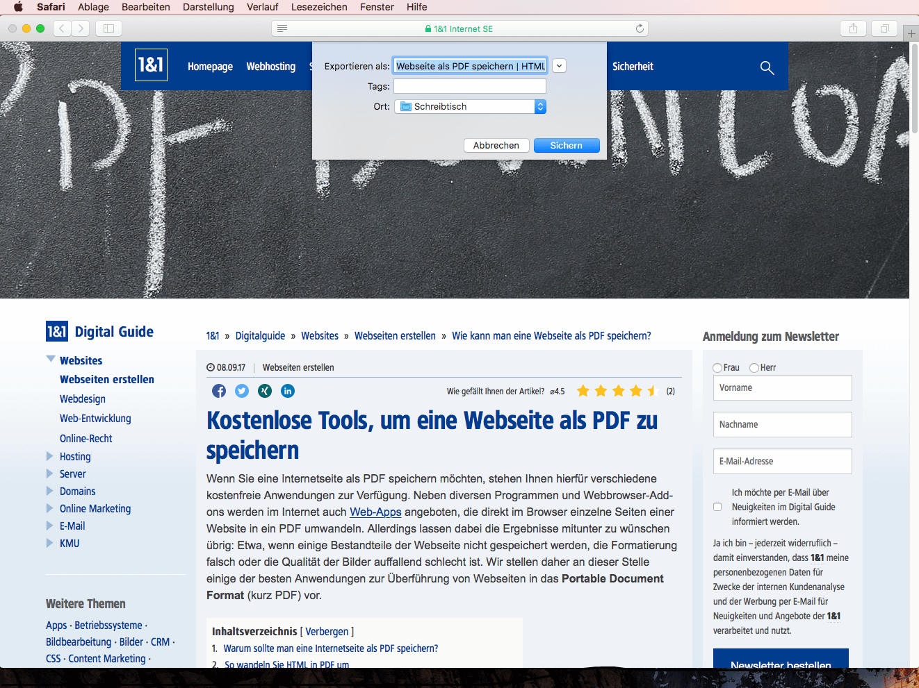Open the Ort location dropdown
Image resolution: width=919 pixels, height=688 pixels.
(x=540, y=106)
